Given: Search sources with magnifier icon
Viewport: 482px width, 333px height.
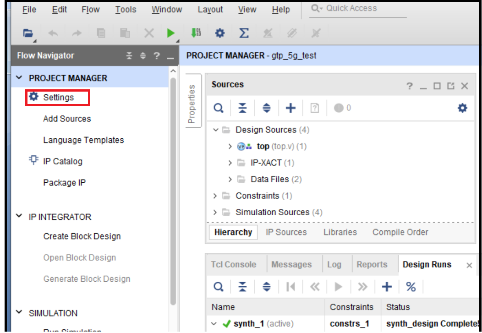Looking at the screenshot, I should point(219,108).
